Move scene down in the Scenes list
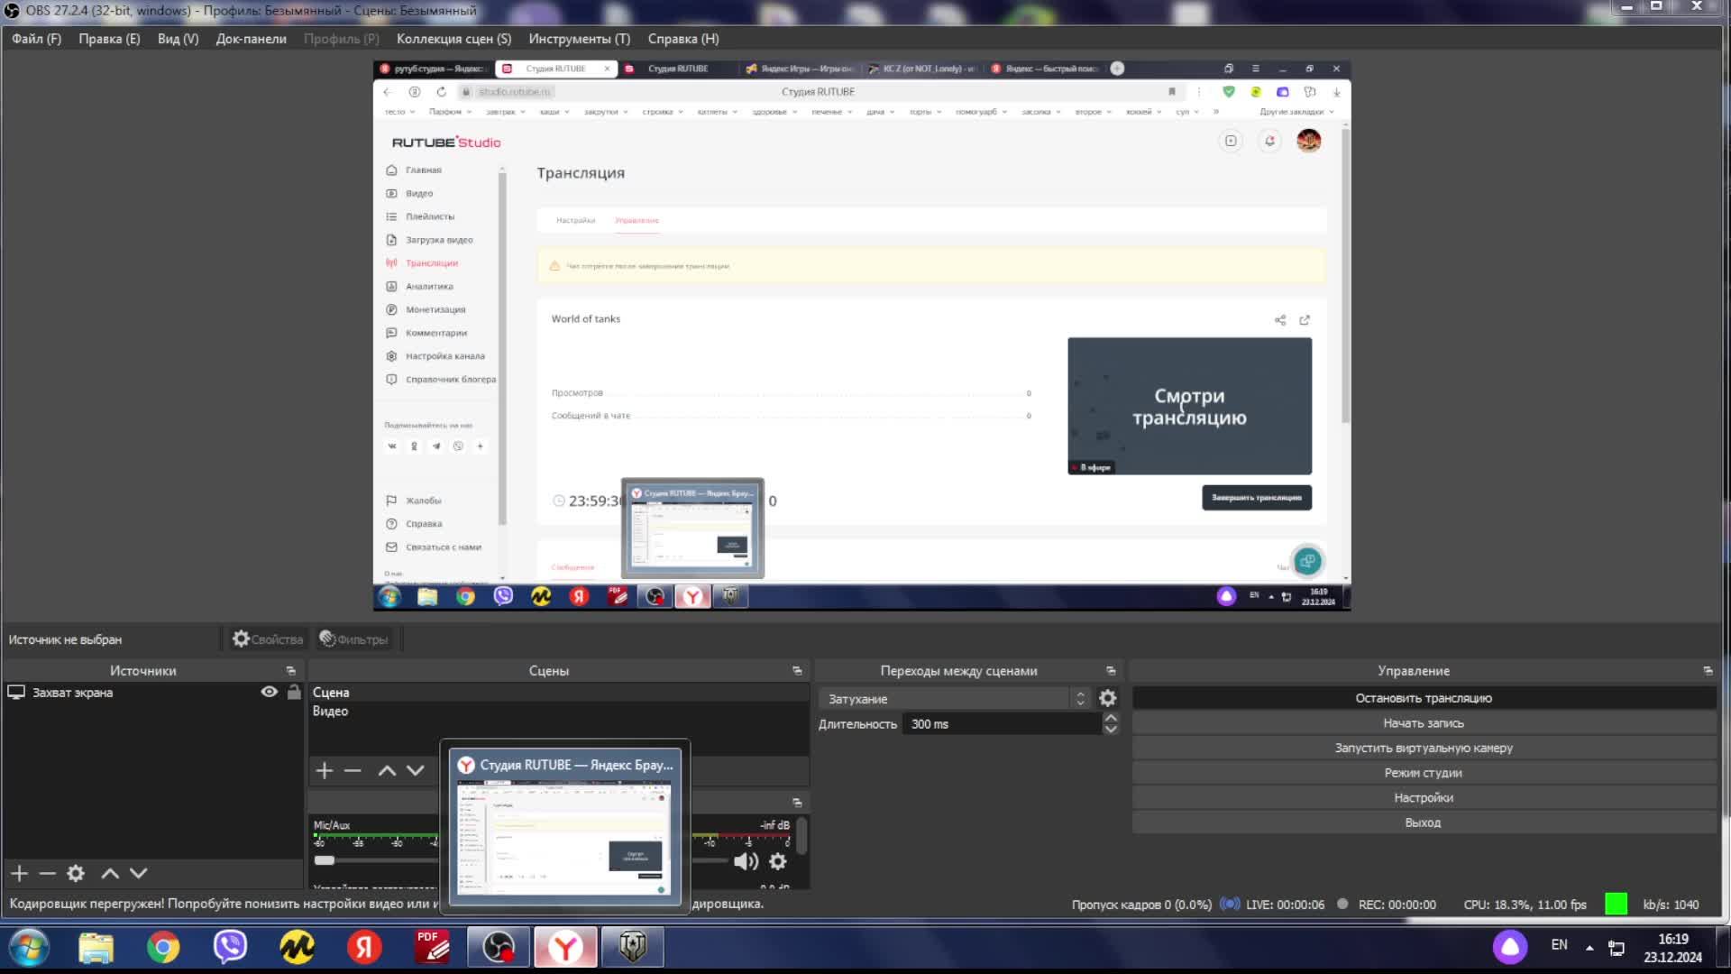 (415, 770)
